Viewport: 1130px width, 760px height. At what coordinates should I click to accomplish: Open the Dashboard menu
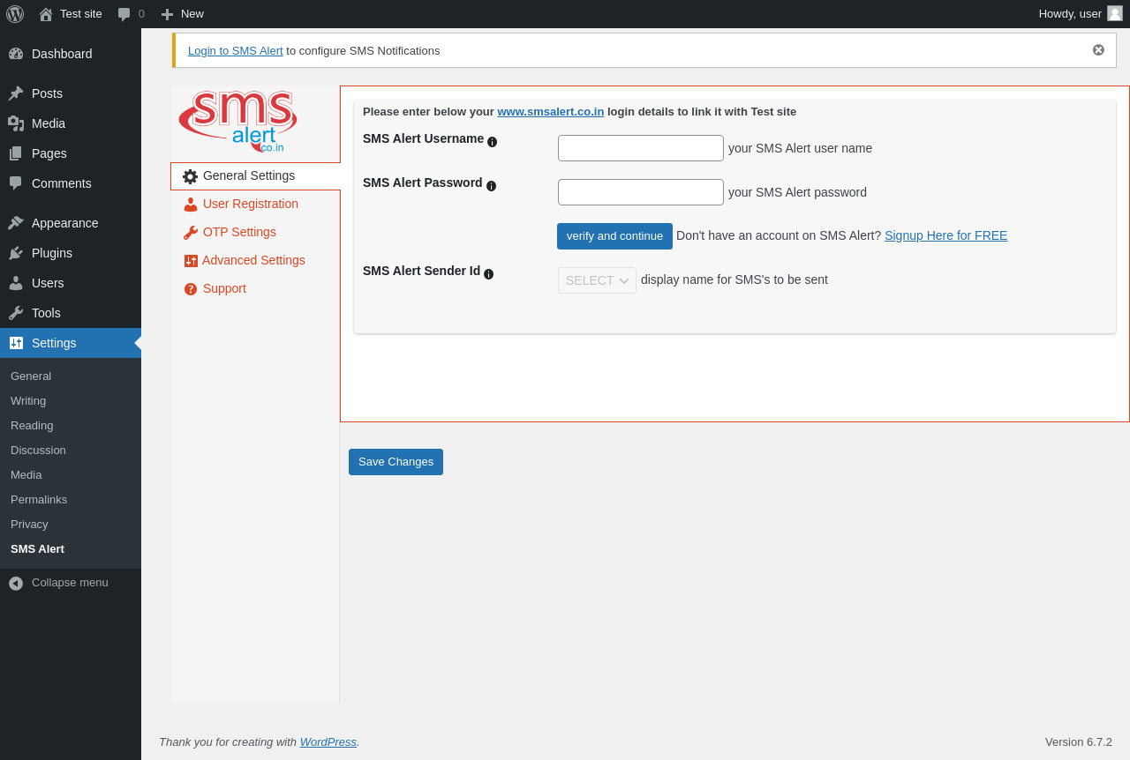pos(71,54)
